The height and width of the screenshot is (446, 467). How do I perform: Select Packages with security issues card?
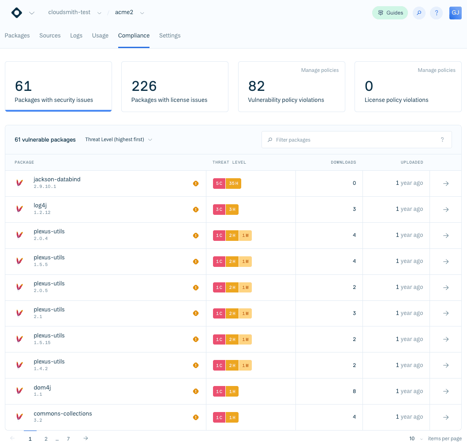(58, 87)
